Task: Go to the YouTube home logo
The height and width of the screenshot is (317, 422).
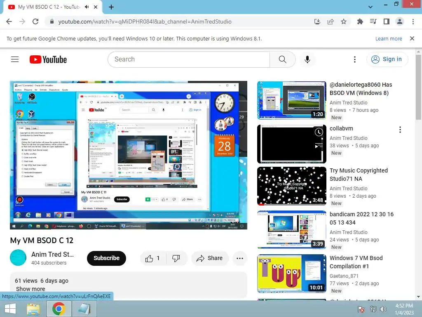Action: click(x=48, y=59)
